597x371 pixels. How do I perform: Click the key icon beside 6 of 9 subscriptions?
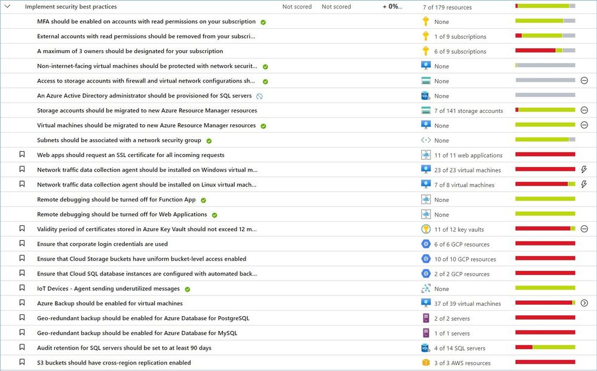point(425,51)
